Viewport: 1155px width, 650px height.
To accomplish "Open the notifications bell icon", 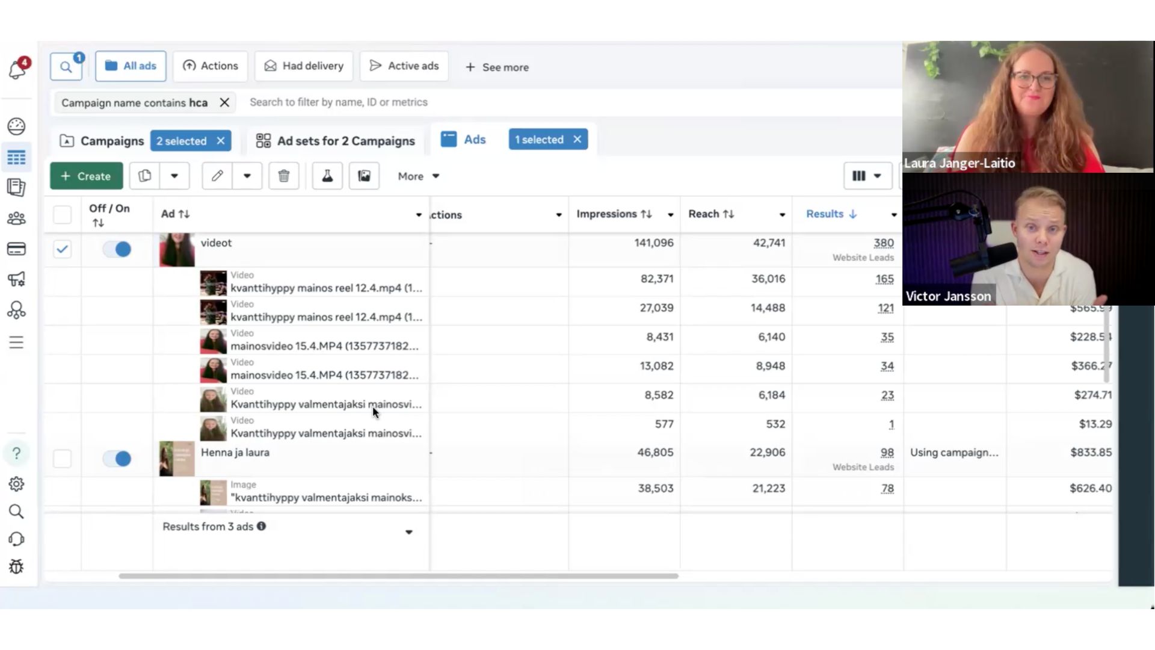I will pyautogui.click(x=17, y=70).
